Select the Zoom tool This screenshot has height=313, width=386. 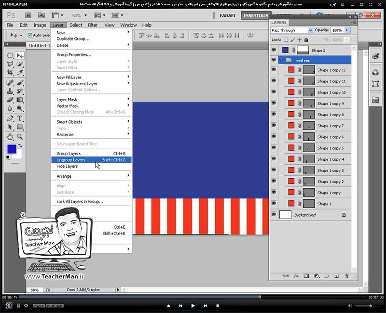[20, 137]
